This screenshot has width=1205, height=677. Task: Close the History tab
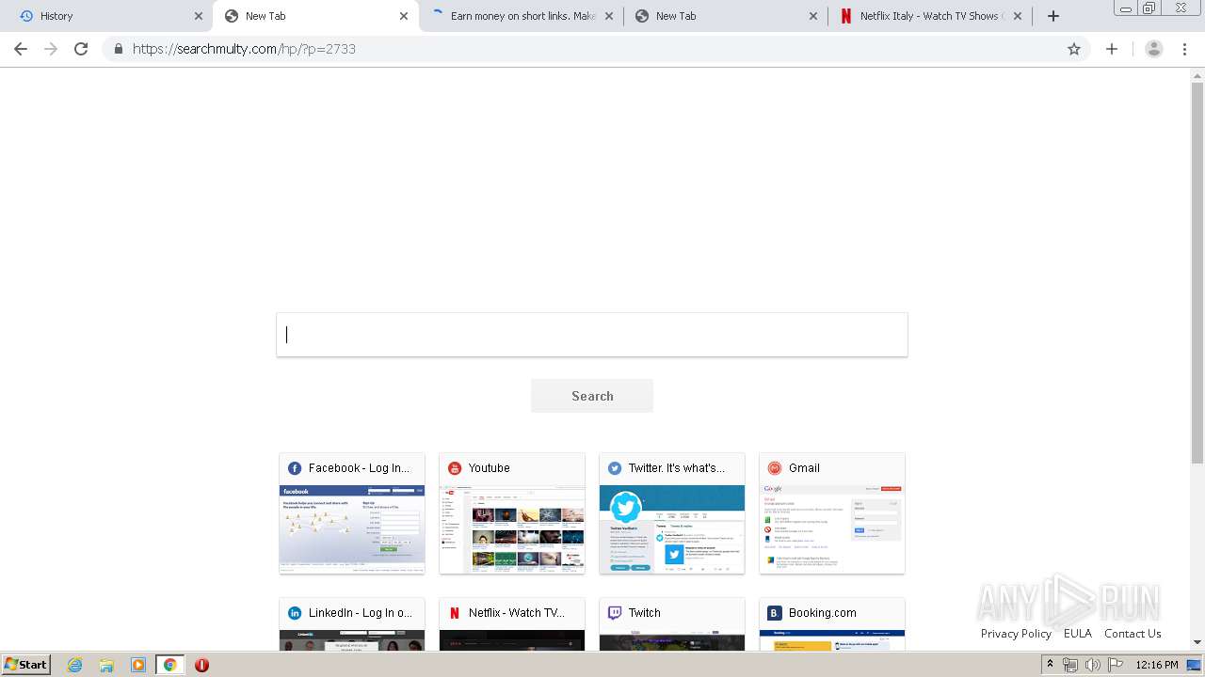(198, 16)
